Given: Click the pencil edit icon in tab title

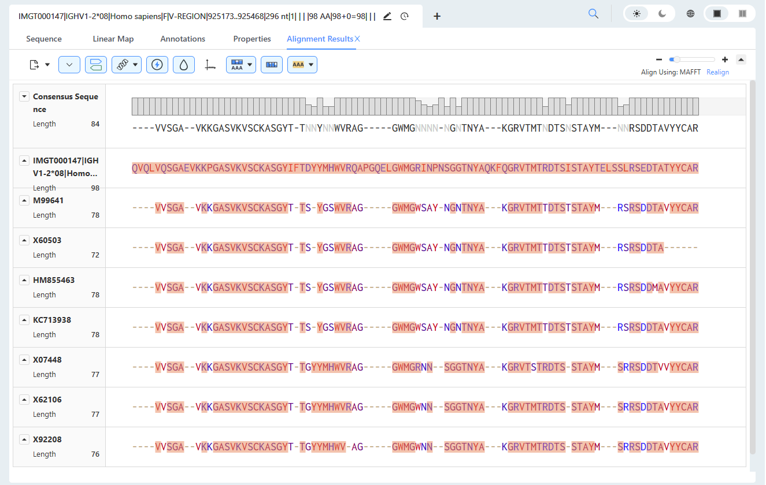Looking at the screenshot, I should [x=387, y=16].
